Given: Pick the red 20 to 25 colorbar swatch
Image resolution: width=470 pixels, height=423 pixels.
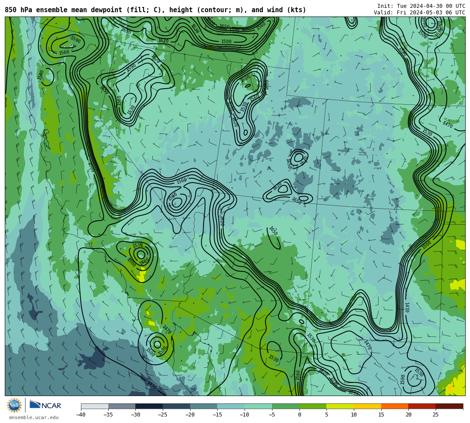Looking at the screenshot, I should [422, 406].
